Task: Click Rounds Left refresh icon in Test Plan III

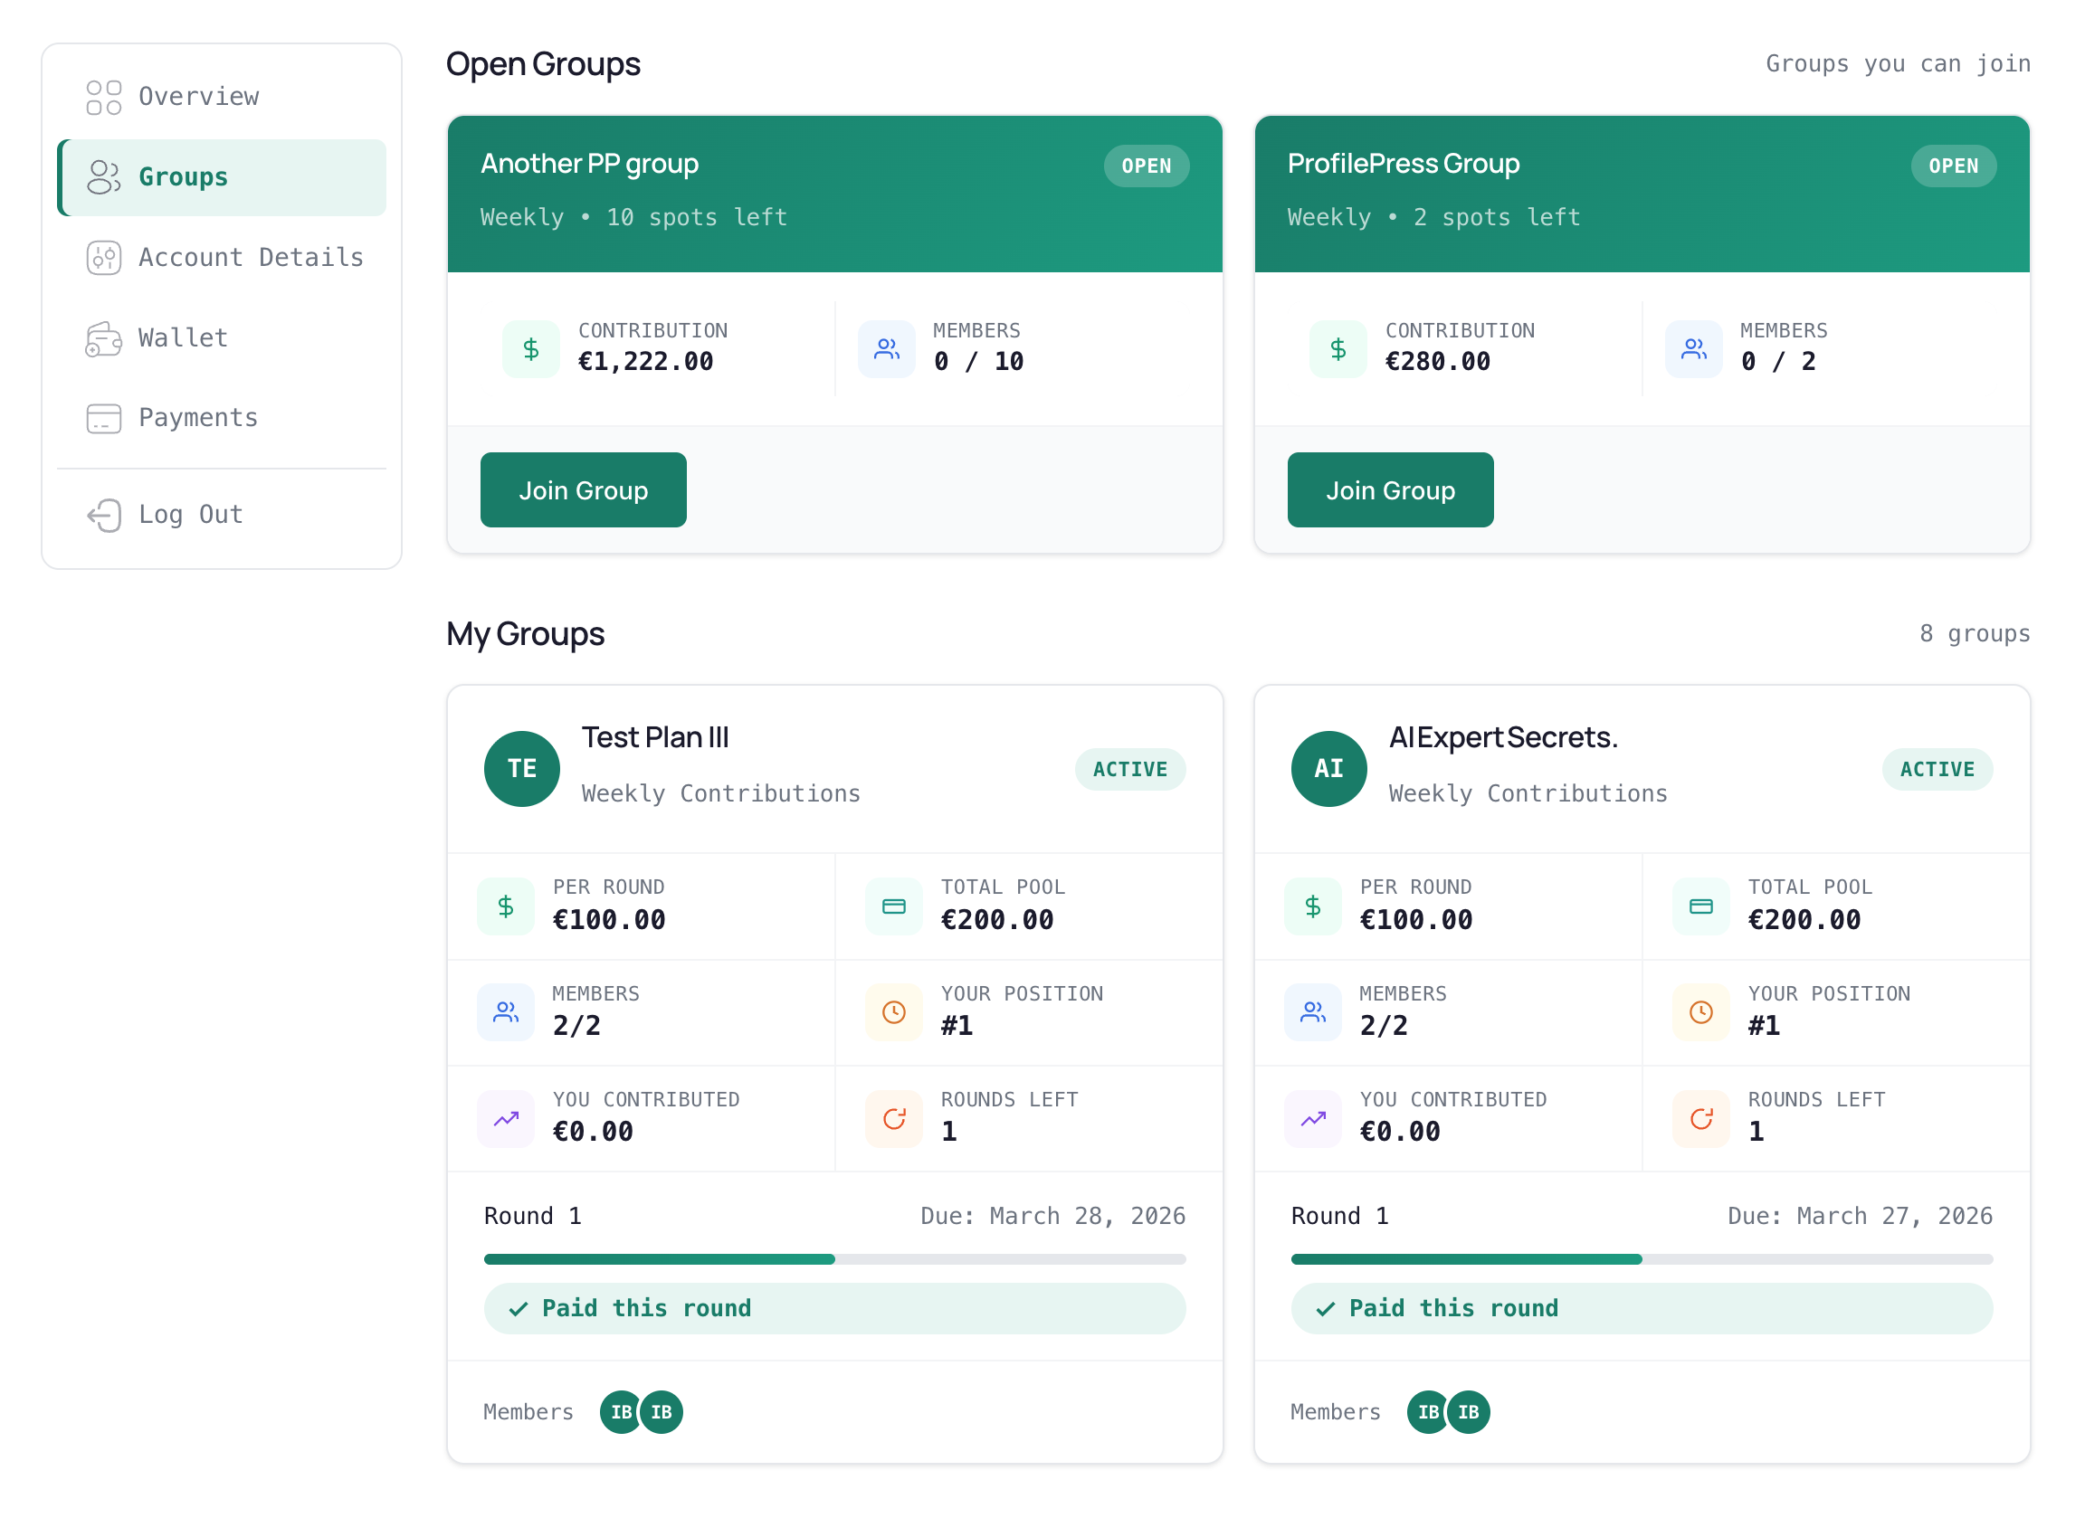Action: (x=893, y=1118)
